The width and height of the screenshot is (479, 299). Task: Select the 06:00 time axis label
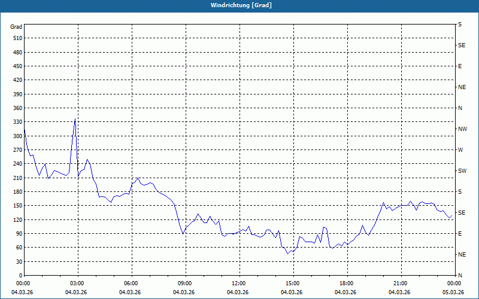point(131,283)
